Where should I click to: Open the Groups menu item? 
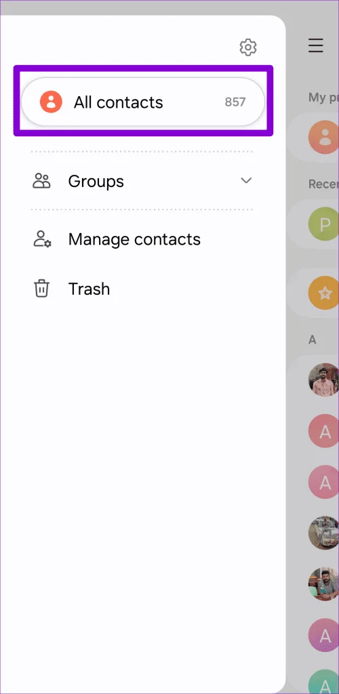click(96, 182)
